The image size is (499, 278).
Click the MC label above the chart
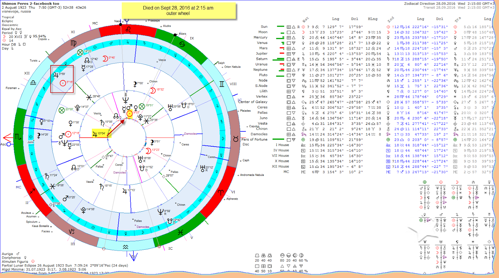(95, 23)
